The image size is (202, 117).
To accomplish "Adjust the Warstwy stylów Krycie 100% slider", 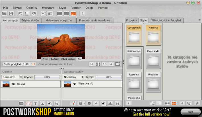I will coord(108,77).
